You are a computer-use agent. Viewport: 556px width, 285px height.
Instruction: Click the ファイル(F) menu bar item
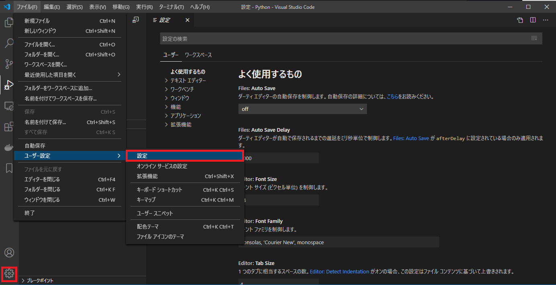click(x=27, y=7)
